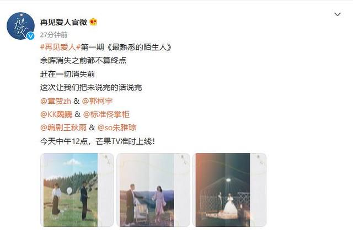Click the blue verified badge on avatar
Viewport: 353px width, 233px height.
tap(30, 36)
